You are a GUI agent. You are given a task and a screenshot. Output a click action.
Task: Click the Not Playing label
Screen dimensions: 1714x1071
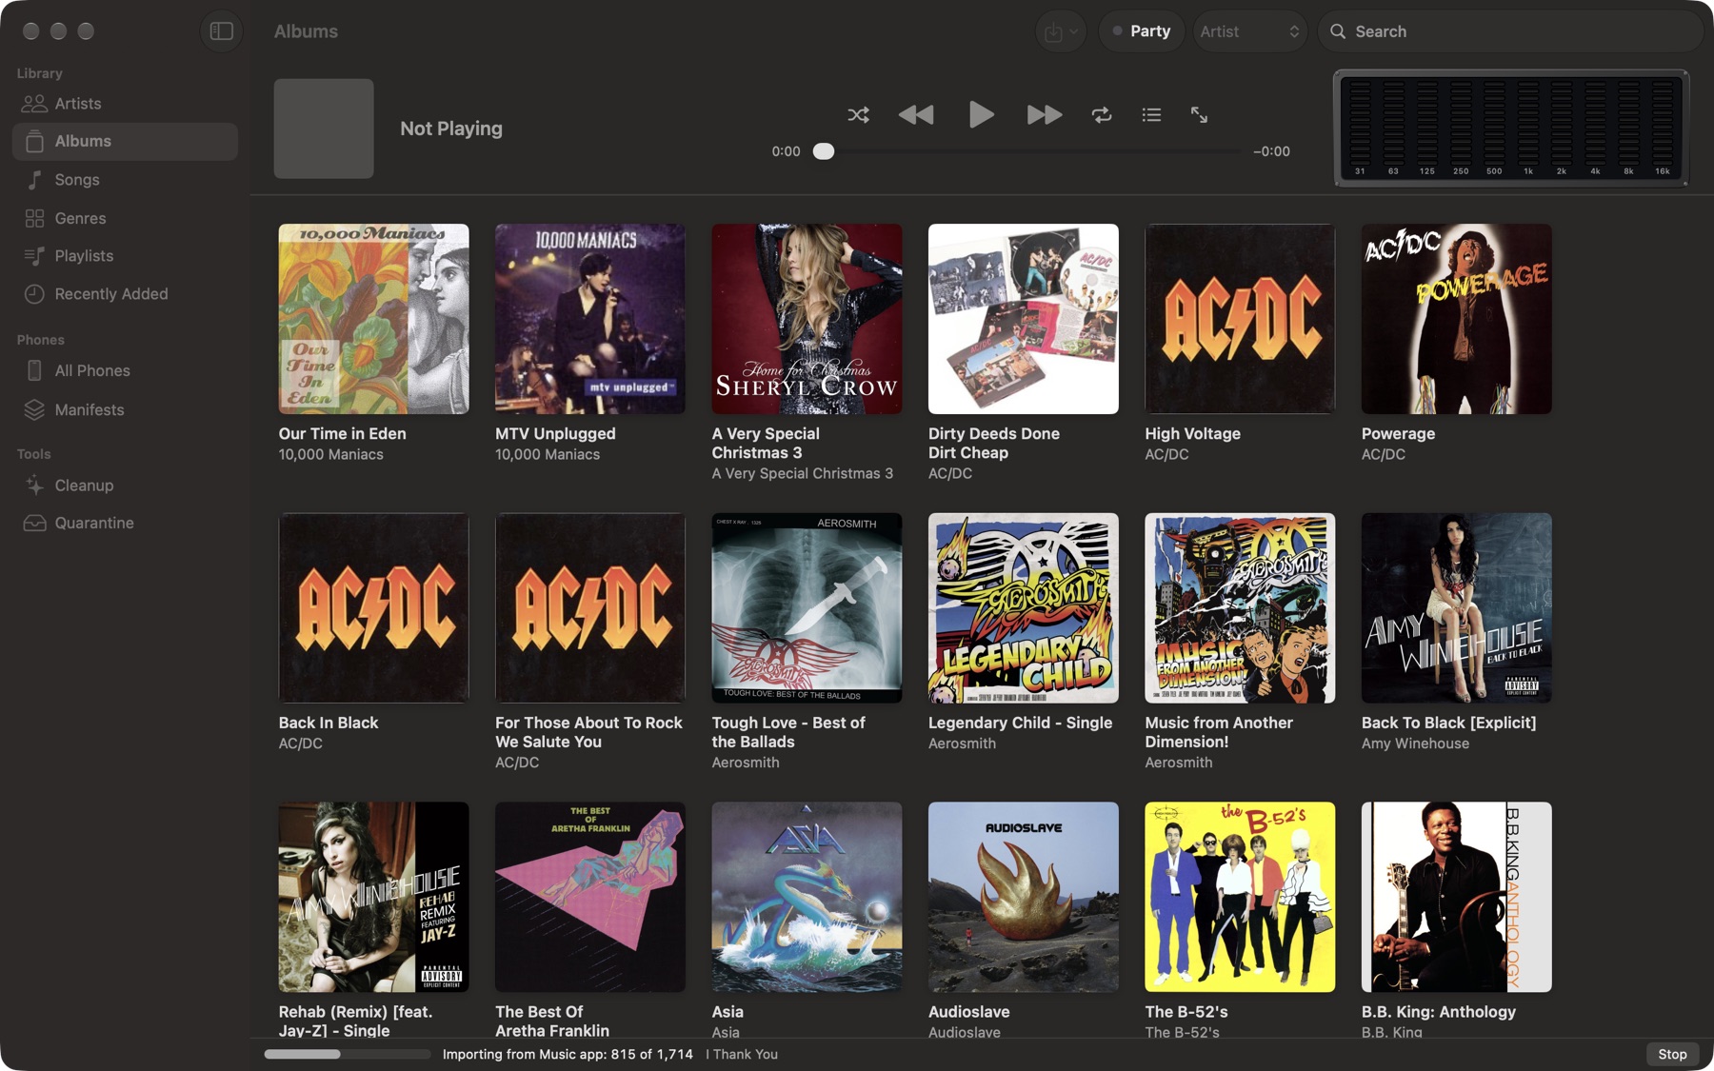tap(451, 129)
